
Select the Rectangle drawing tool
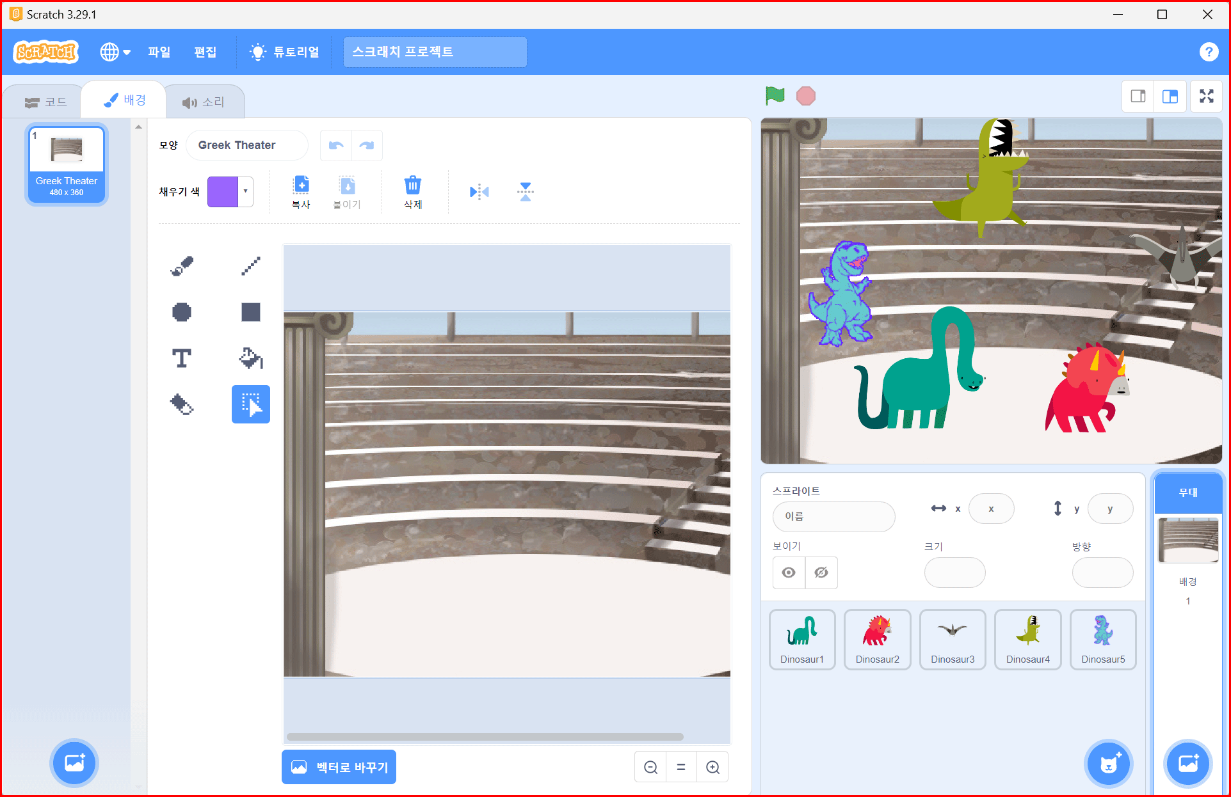(250, 312)
